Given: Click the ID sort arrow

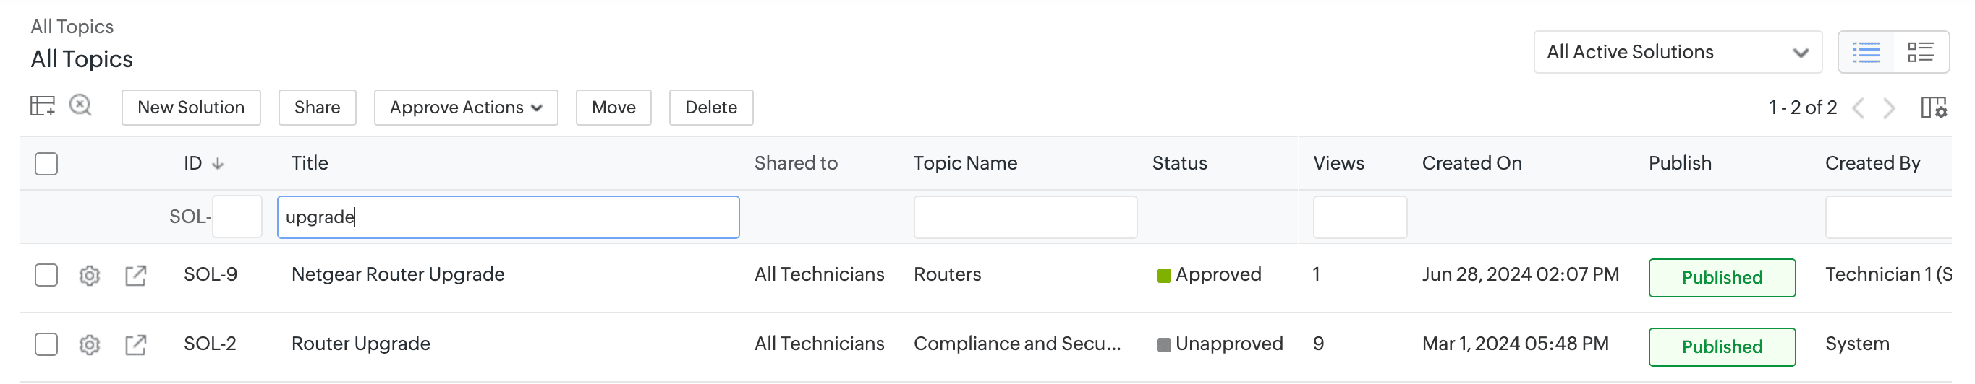Looking at the screenshot, I should point(218,164).
